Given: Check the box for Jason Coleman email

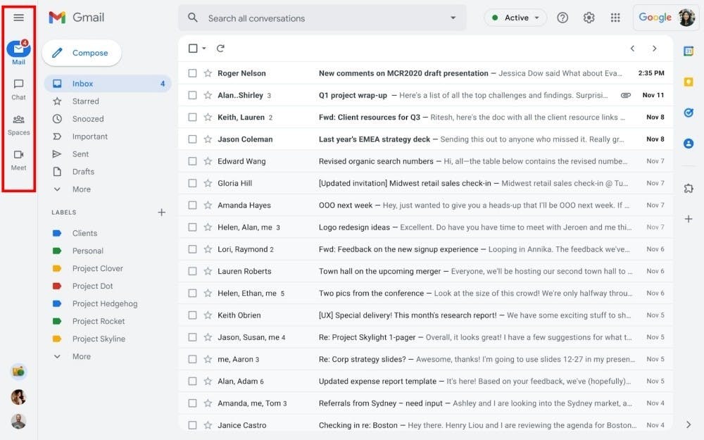Looking at the screenshot, I should pyautogui.click(x=192, y=139).
